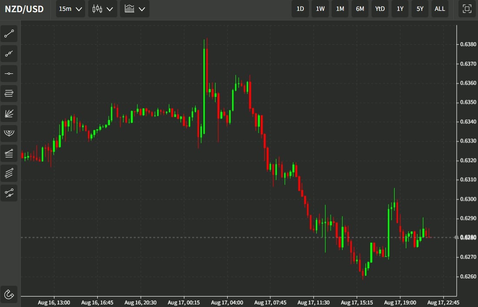Select the Fibonacci retracement tool

9,93
